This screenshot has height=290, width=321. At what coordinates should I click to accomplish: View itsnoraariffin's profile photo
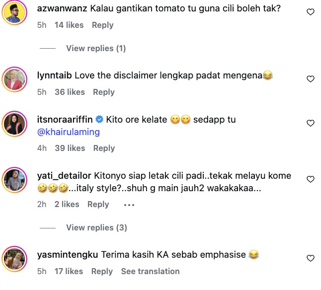click(x=15, y=123)
